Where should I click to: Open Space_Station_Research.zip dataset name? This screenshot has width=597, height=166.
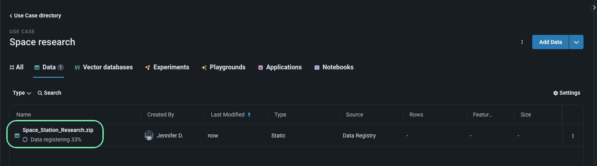pyautogui.click(x=58, y=130)
